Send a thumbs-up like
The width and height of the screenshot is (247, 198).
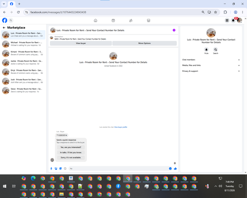point(175,168)
